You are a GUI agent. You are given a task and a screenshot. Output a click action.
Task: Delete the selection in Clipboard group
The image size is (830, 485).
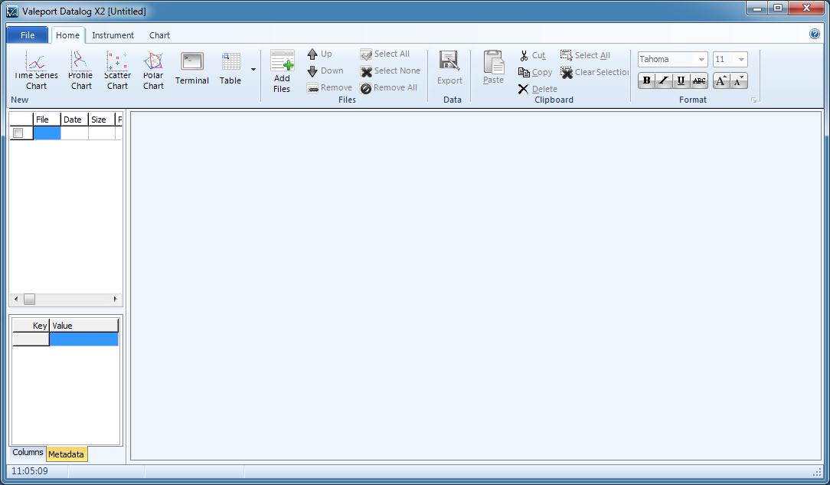pyautogui.click(x=538, y=89)
